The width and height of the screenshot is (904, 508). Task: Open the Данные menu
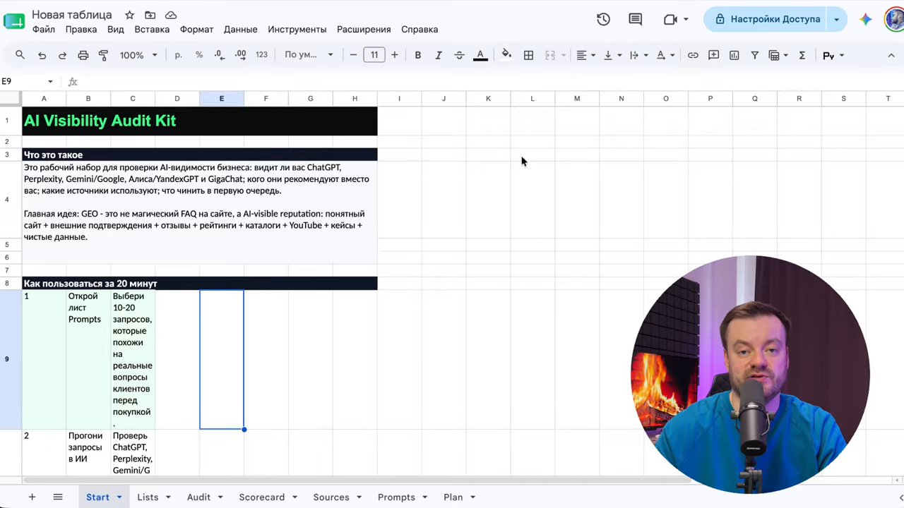click(240, 30)
